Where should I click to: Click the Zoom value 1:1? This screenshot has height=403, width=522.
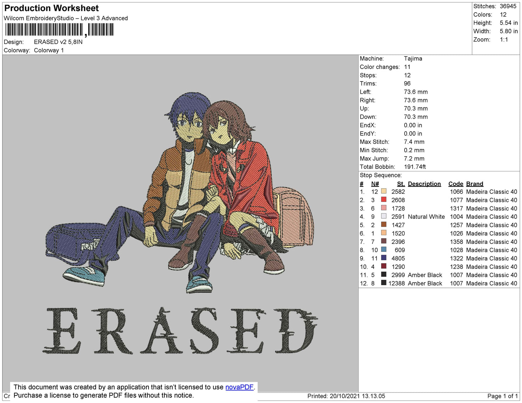point(504,40)
